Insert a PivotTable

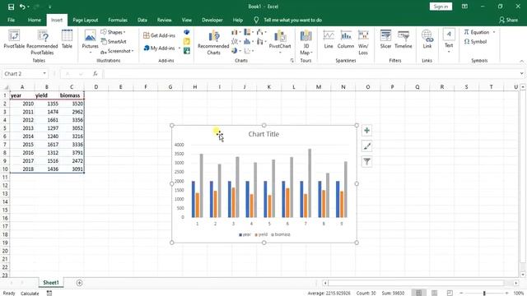click(14, 39)
